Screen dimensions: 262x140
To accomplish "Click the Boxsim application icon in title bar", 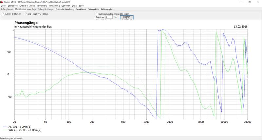I will tap(2, 2).
